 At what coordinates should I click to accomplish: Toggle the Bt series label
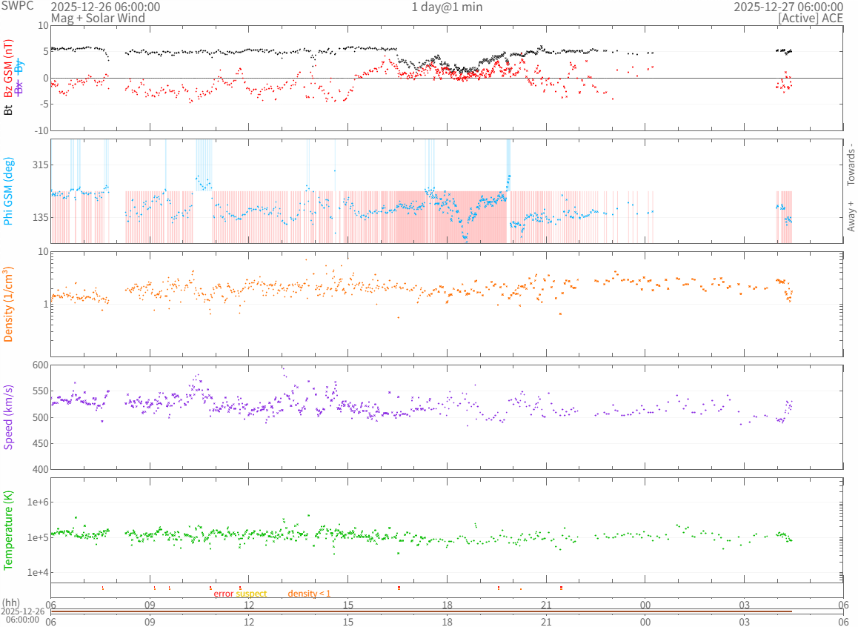click(x=8, y=110)
